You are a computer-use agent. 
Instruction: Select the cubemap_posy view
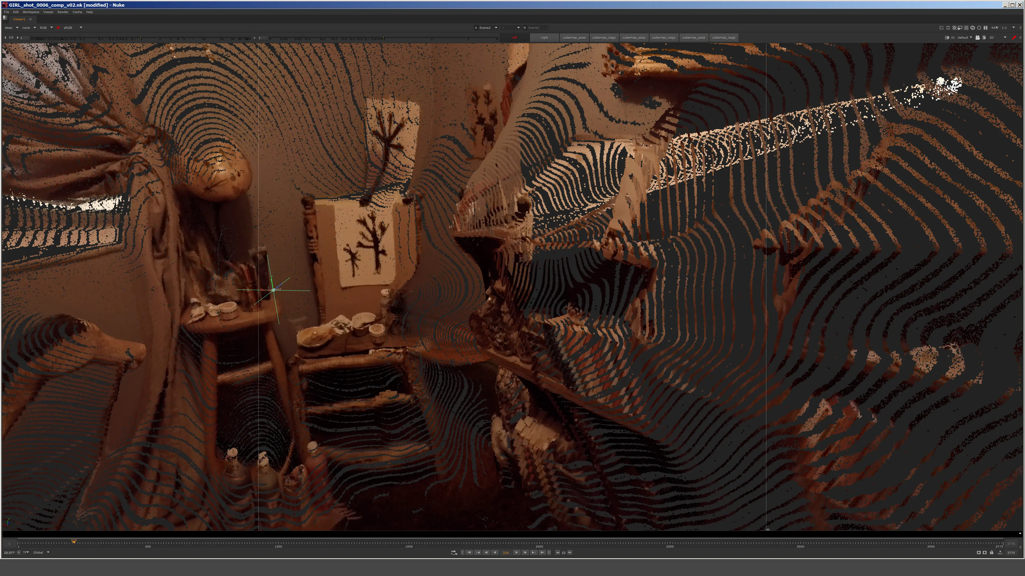point(634,38)
